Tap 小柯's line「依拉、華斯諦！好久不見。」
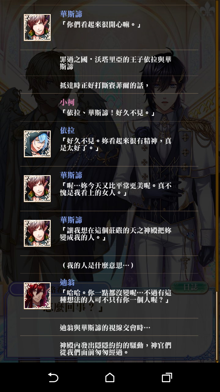 (108, 113)
